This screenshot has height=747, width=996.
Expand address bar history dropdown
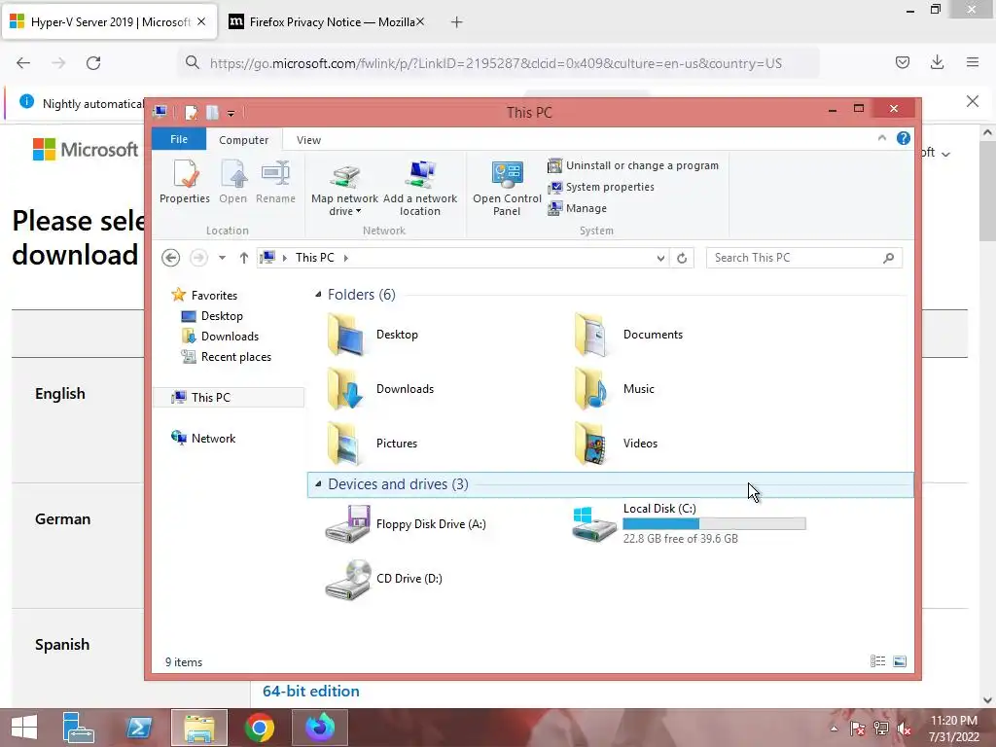point(660,258)
